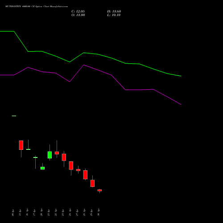Click the small green candle for 20 Apr
The width and height of the screenshot is (223, 223).
pos(42,168)
